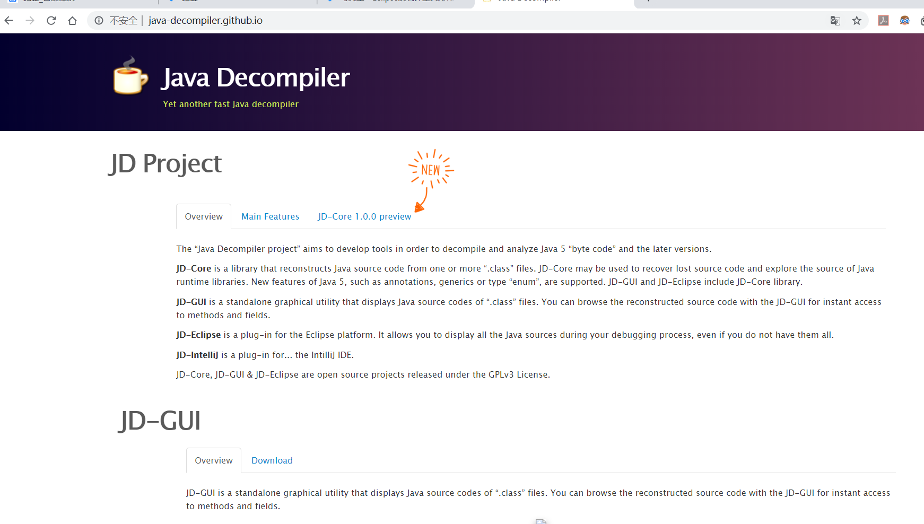Go forward with the browser forward arrow
Viewport: 924px width, 524px height.
pos(30,21)
